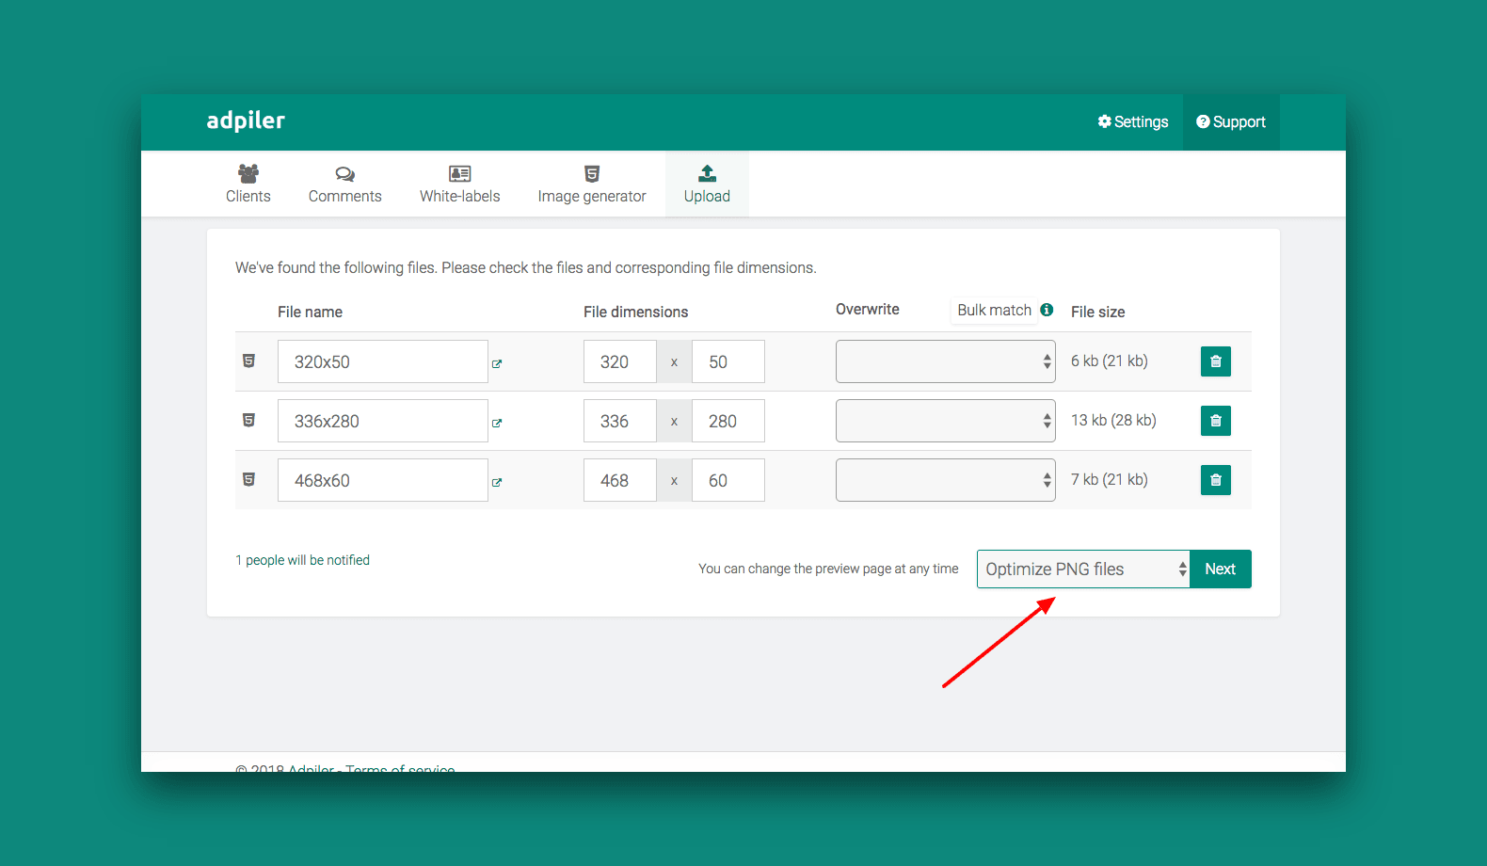
Task: Open the Overwrite dropdown for the 468x60 row
Action: point(946,480)
